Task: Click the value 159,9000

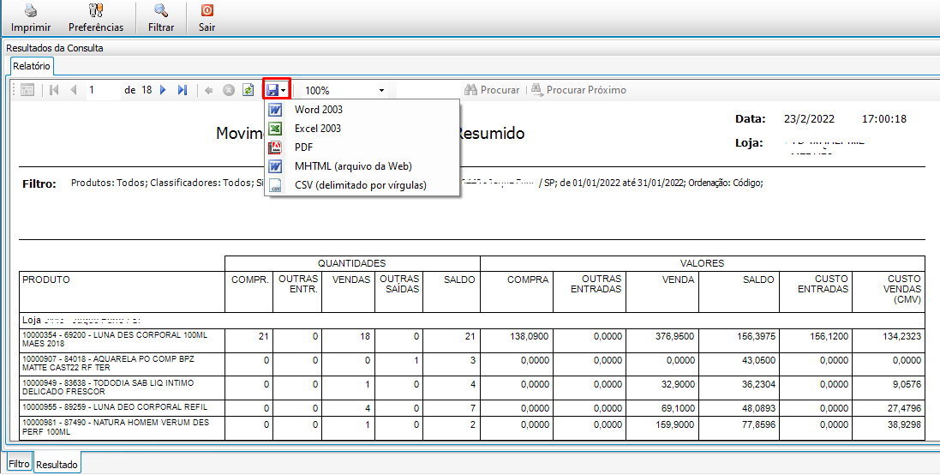Action: click(x=674, y=424)
